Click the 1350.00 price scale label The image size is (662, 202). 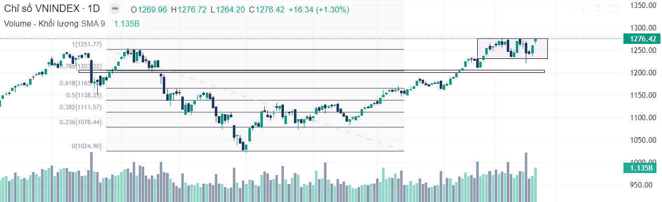click(642, 5)
